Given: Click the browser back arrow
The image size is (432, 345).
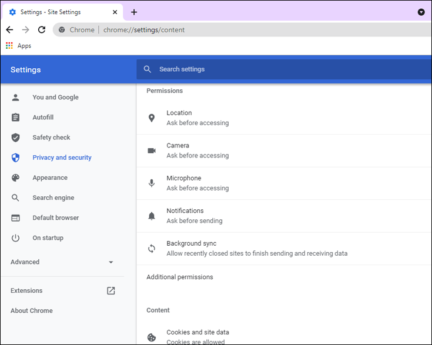Looking at the screenshot, I should 9,30.
